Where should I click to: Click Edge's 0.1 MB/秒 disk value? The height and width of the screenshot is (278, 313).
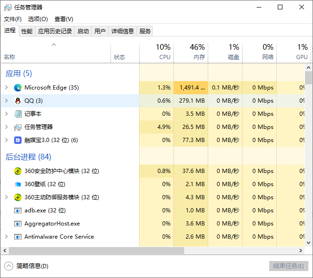tap(226, 88)
